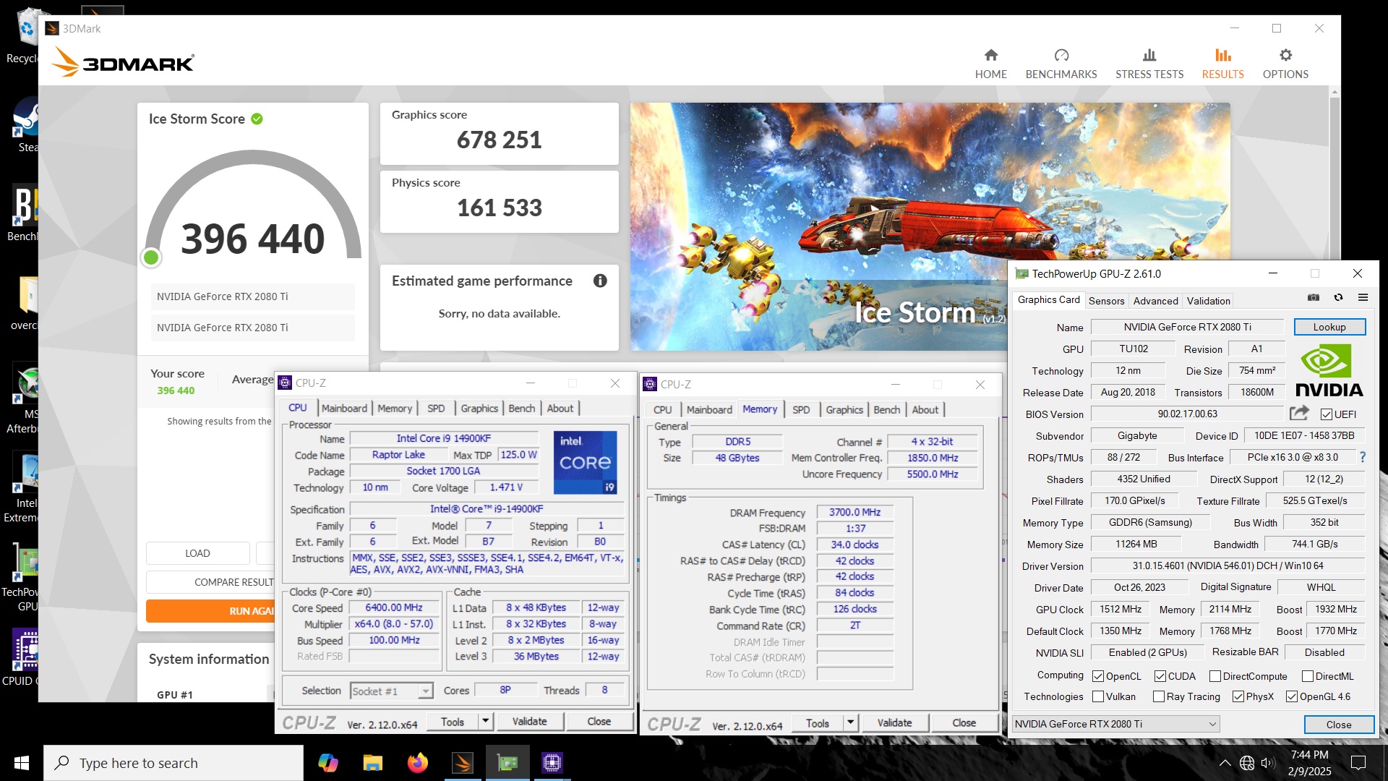
Task: Open STRESS TESTS in 3DMark
Action: pos(1149,64)
